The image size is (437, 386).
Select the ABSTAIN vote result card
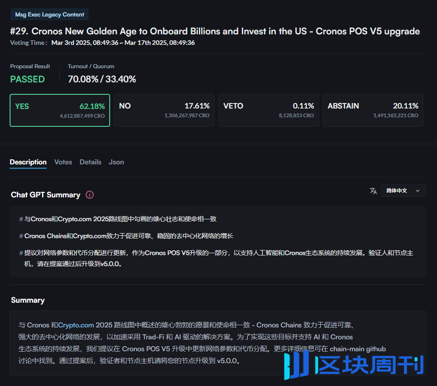pyautogui.click(x=373, y=110)
